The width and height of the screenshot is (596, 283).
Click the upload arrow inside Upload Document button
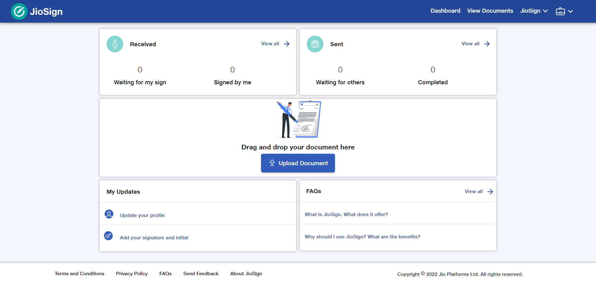click(x=272, y=163)
